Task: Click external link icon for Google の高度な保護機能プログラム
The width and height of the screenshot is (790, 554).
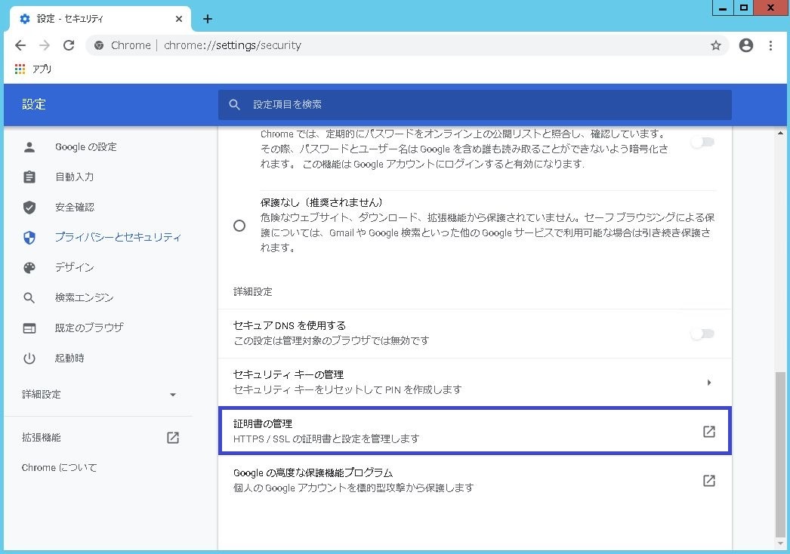Action: [709, 481]
